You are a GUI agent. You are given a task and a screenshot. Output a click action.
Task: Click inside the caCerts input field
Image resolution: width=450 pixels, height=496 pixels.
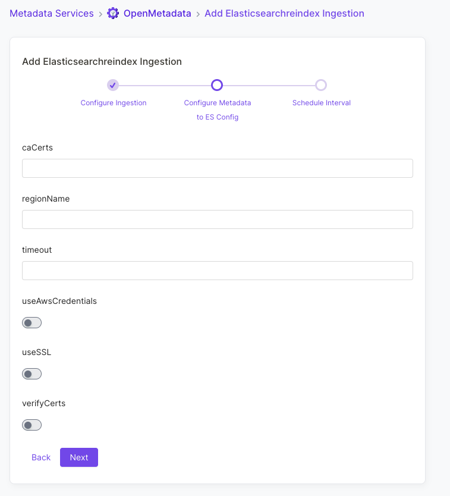coord(217,168)
